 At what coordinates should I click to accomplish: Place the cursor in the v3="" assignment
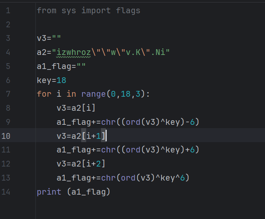pos(49,38)
